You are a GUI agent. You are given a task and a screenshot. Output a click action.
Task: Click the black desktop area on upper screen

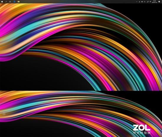coord(36,74)
